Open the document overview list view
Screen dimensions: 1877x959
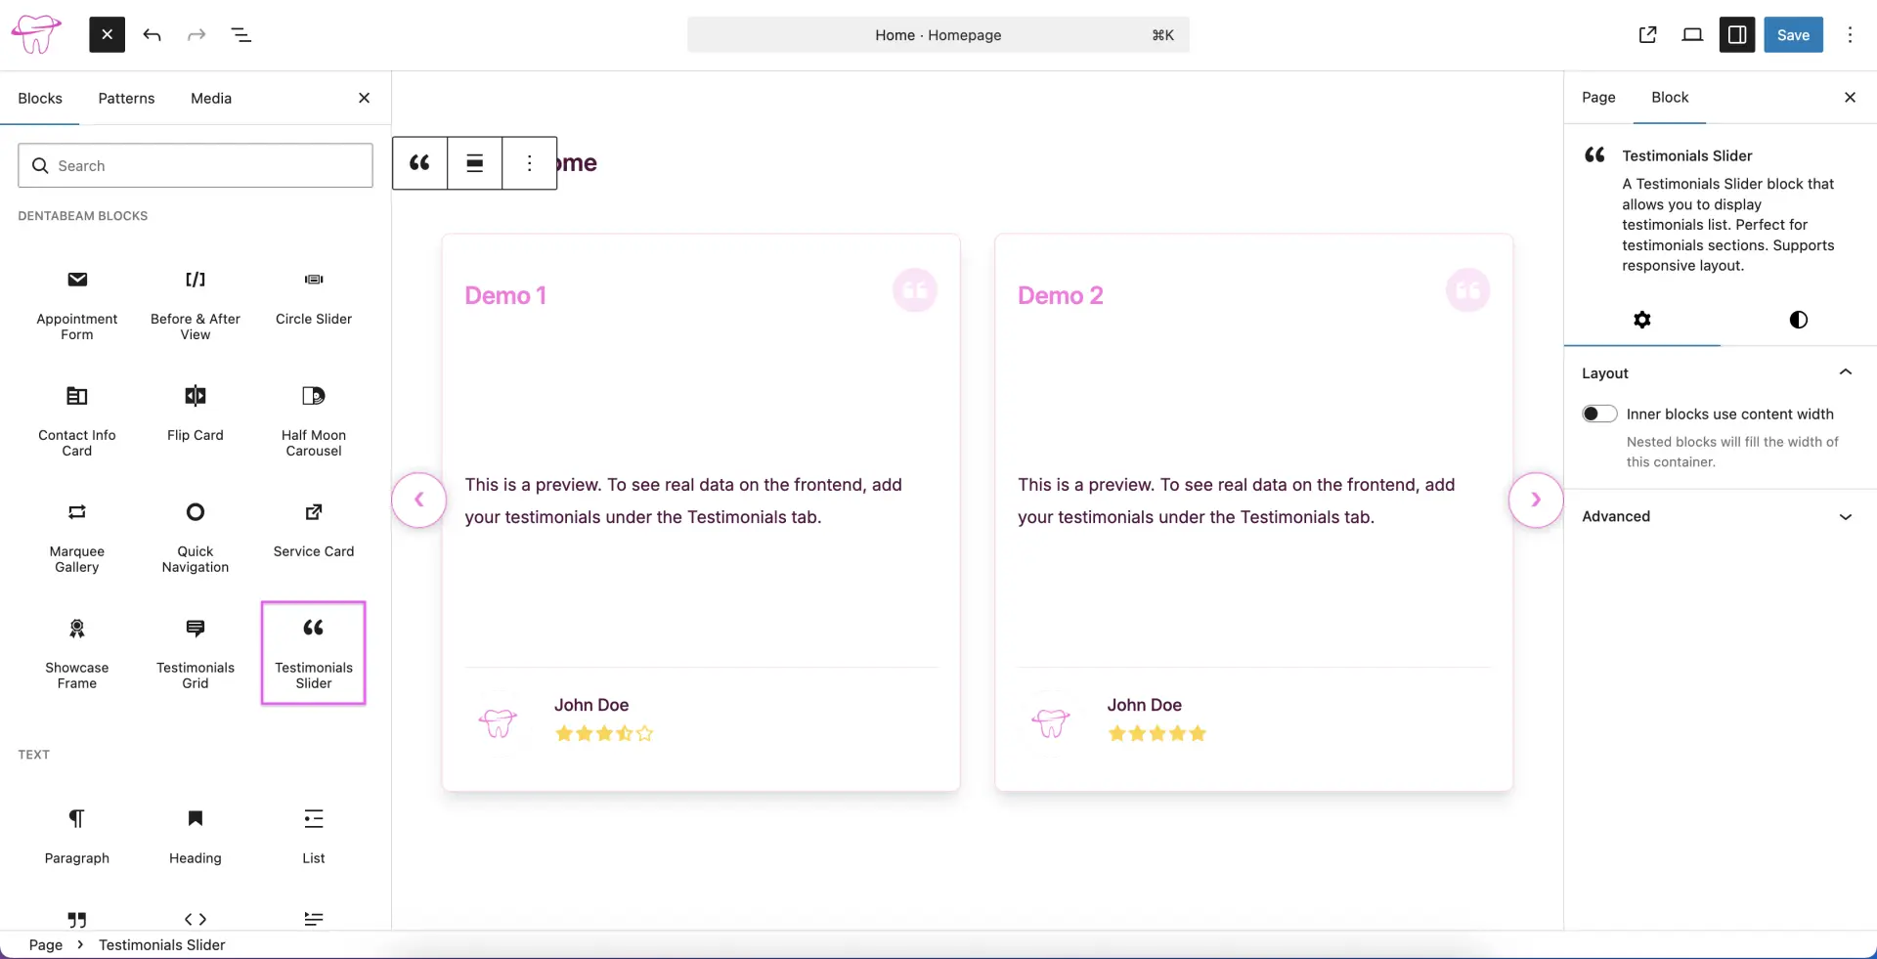click(240, 35)
